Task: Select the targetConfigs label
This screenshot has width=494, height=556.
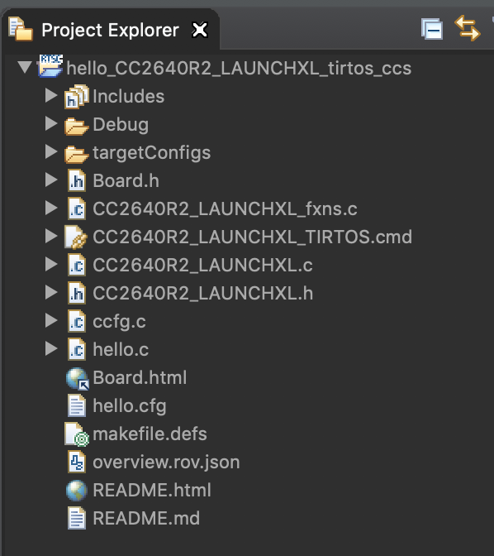Action: tap(151, 153)
